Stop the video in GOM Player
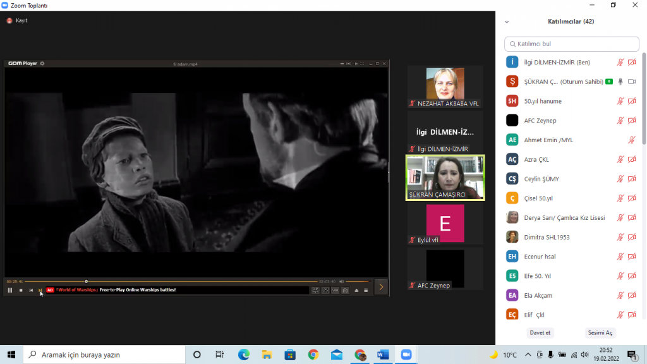 [20, 289]
